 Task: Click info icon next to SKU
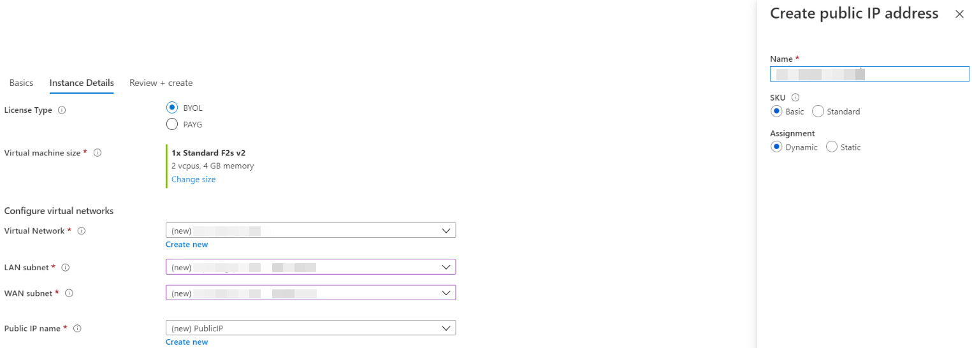pos(795,98)
